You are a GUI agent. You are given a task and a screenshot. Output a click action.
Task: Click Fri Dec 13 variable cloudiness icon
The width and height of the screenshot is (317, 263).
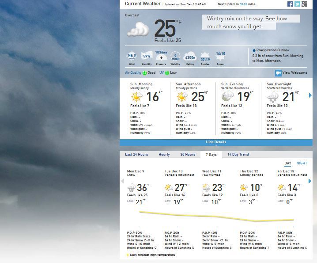(x=282, y=188)
